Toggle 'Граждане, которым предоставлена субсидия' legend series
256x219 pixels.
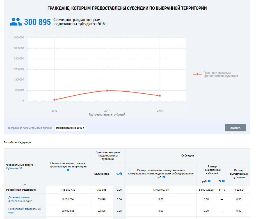click(220, 74)
